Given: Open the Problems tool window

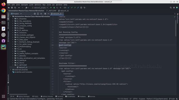Looking at the screenshot, I should coord(82,96).
